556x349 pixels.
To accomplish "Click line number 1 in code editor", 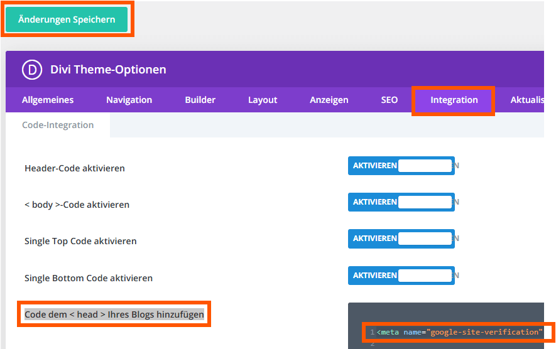I will [x=372, y=332].
